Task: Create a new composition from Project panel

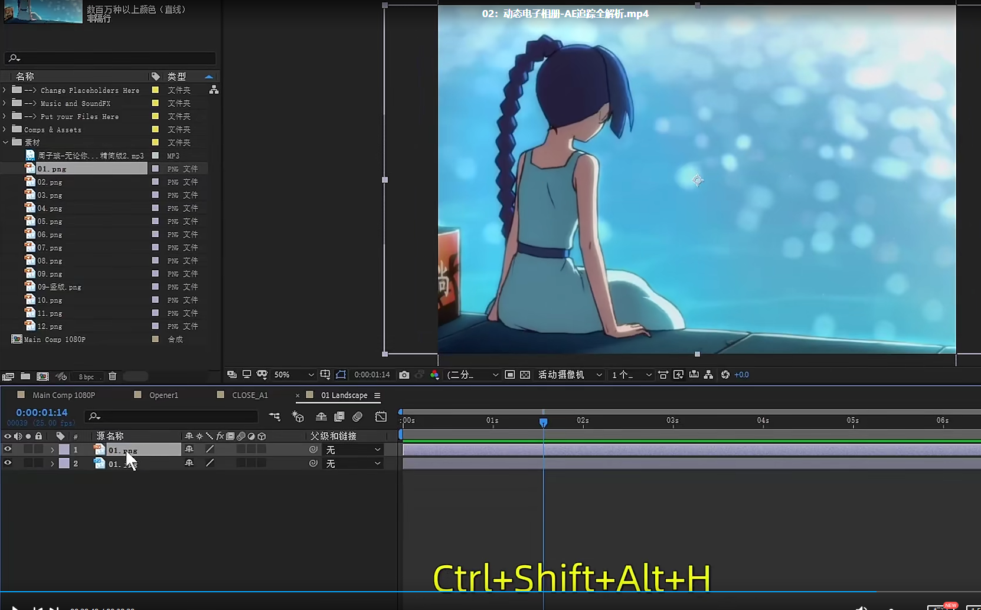Action: tap(42, 376)
